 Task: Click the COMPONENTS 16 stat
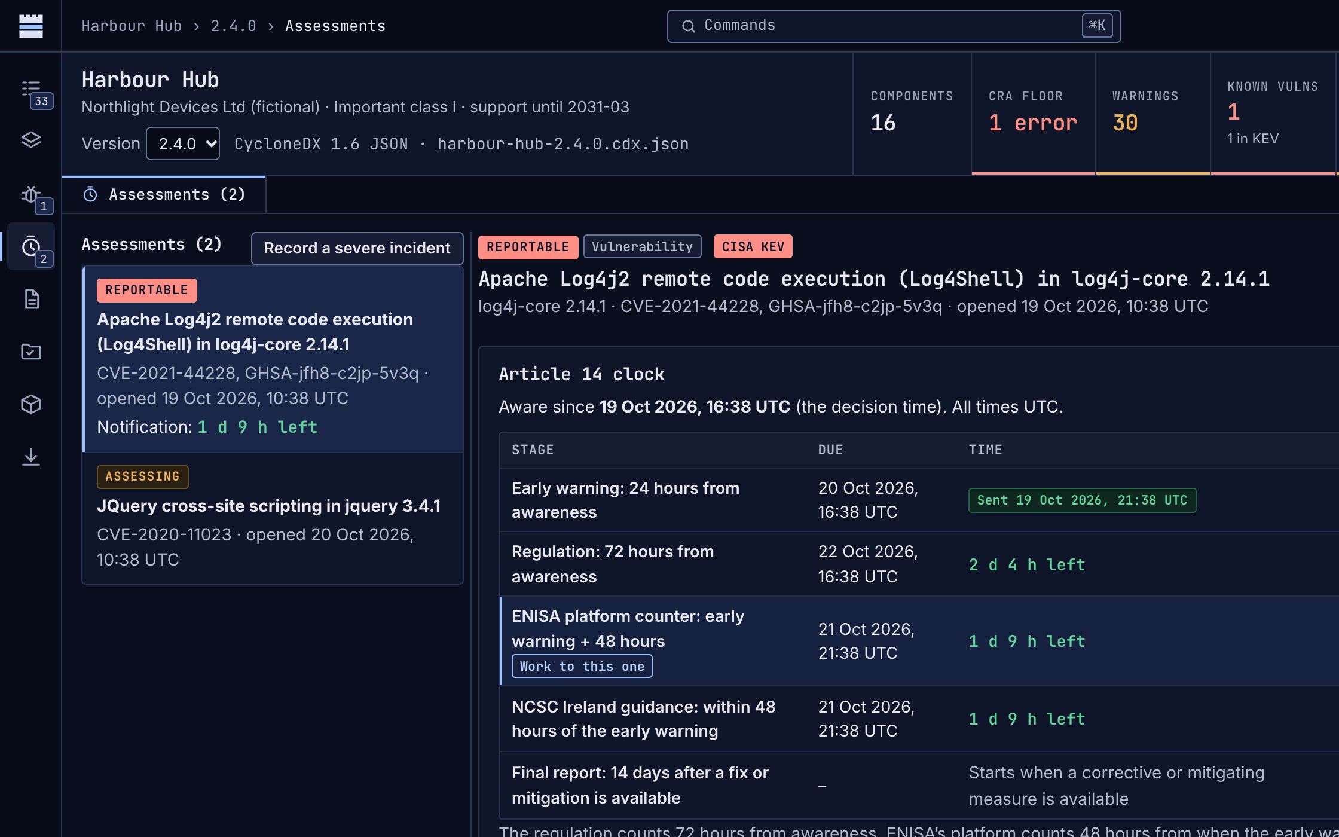[x=912, y=113]
